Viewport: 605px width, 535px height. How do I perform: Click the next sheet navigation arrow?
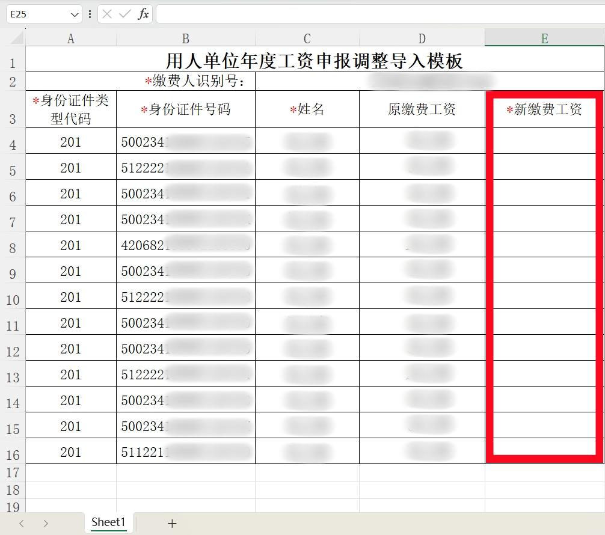(46, 523)
